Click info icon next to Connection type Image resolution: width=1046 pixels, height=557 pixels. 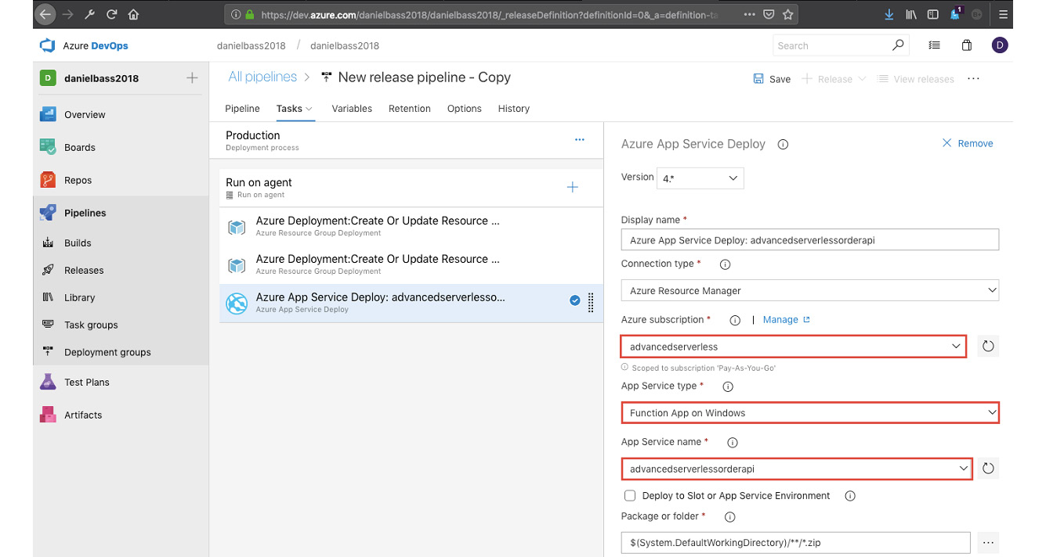(x=725, y=264)
